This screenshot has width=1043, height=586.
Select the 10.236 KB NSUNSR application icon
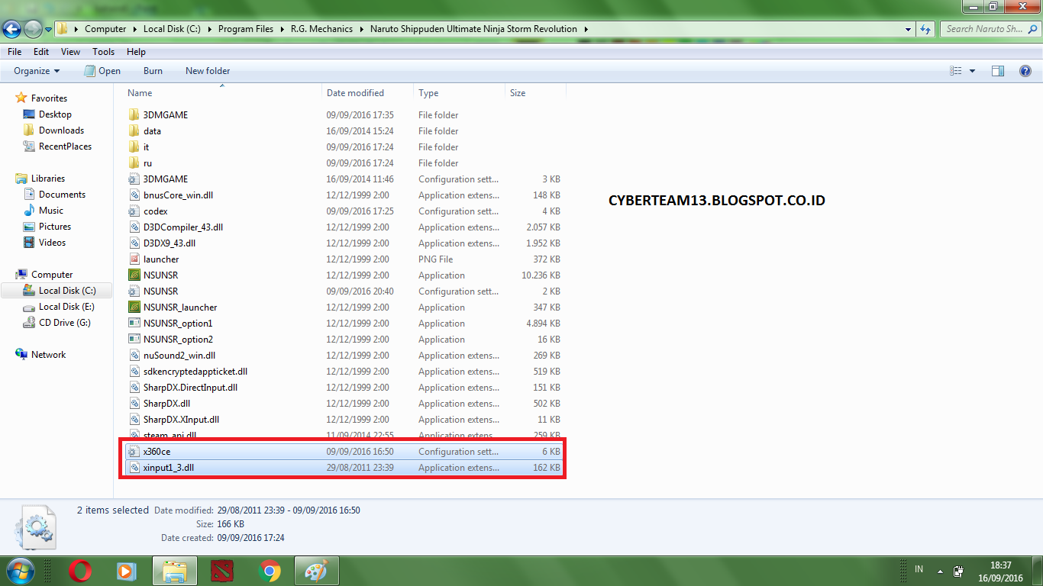coord(134,275)
